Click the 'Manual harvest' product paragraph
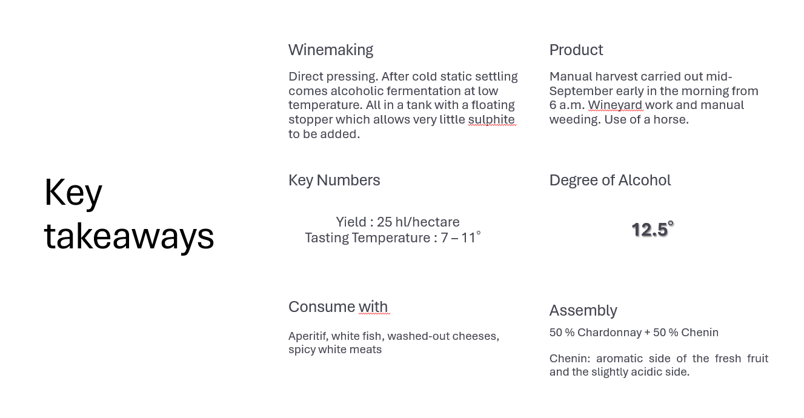 click(654, 98)
